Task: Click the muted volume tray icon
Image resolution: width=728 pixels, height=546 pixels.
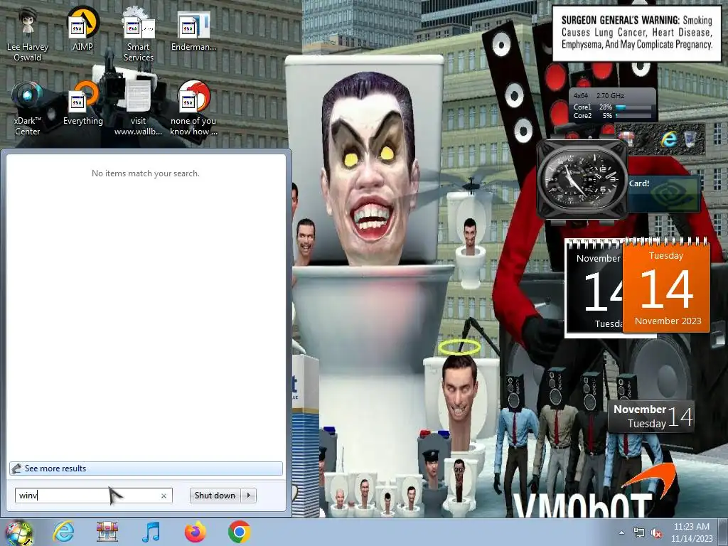Action: point(656,532)
